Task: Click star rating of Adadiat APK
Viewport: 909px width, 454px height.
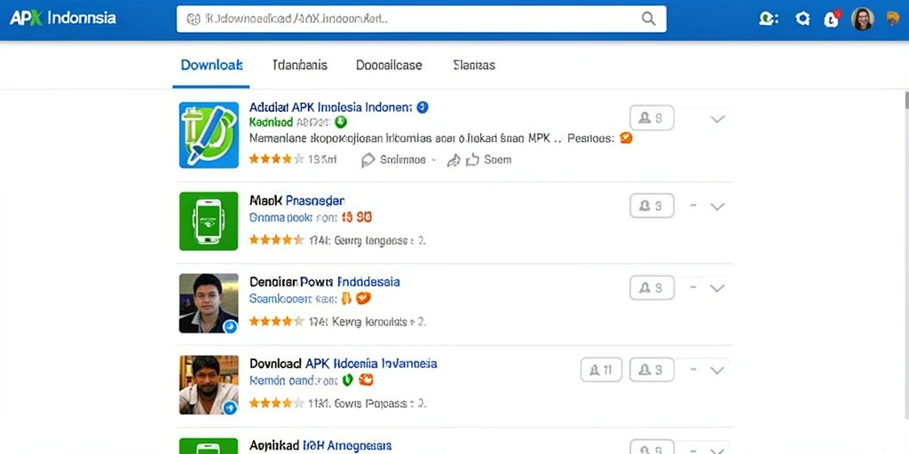Action: pyautogui.click(x=276, y=160)
